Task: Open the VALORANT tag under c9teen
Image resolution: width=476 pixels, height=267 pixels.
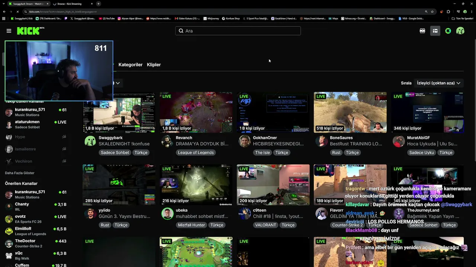Action: tap(266, 225)
